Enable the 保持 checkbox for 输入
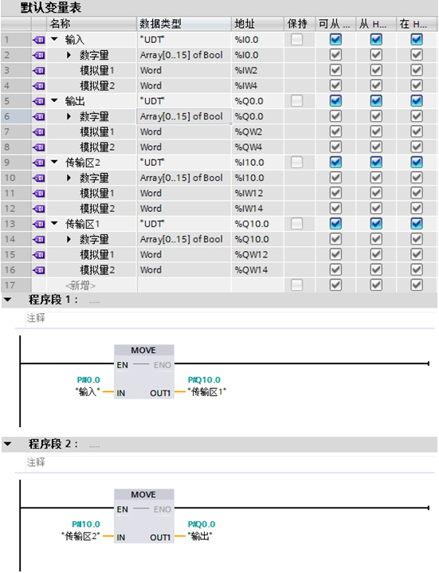Image resolution: width=439 pixels, height=573 pixels. pyautogui.click(x=296, y=40)
